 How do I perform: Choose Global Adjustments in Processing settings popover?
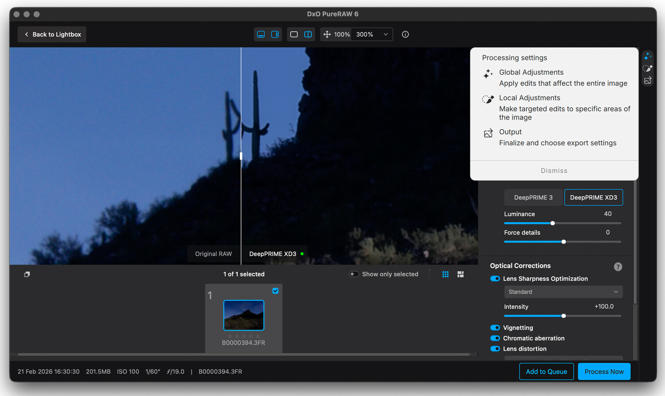coord(555,78)
